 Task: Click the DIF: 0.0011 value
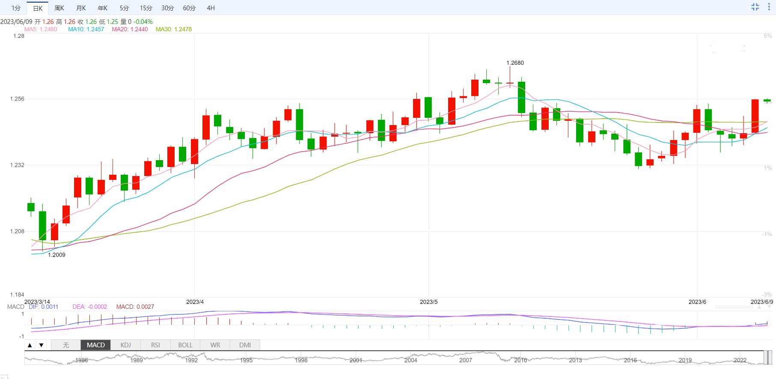43,307
